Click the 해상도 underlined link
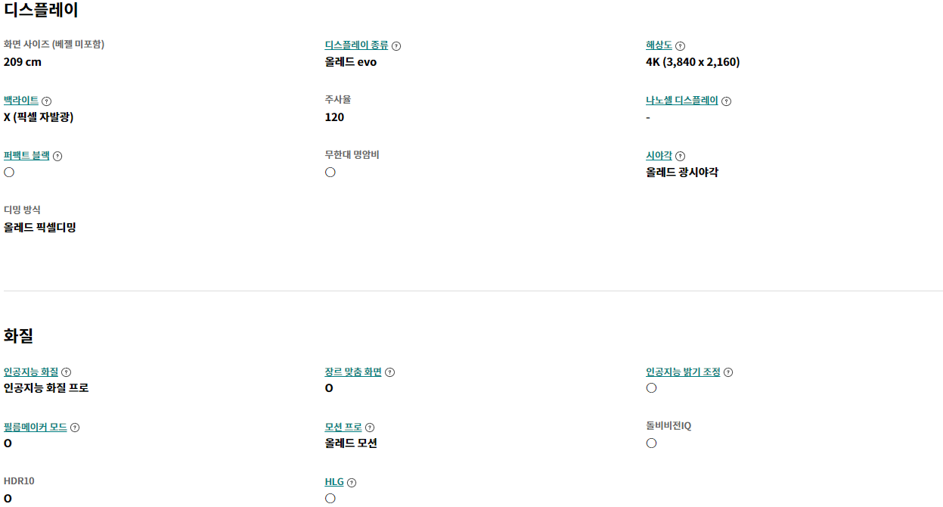The height and width of the screenshot is (507, 943). pos(659,45)
